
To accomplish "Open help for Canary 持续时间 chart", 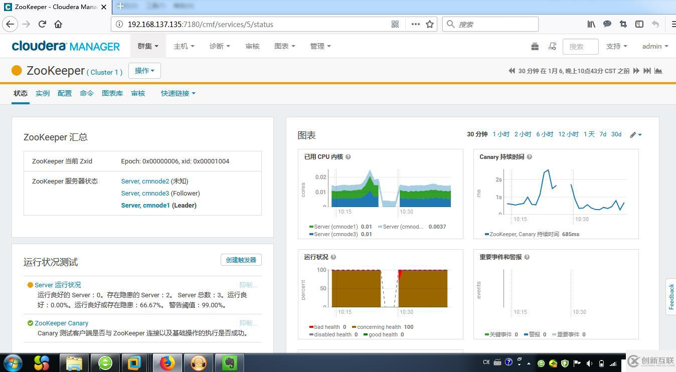I will (529, 157).
